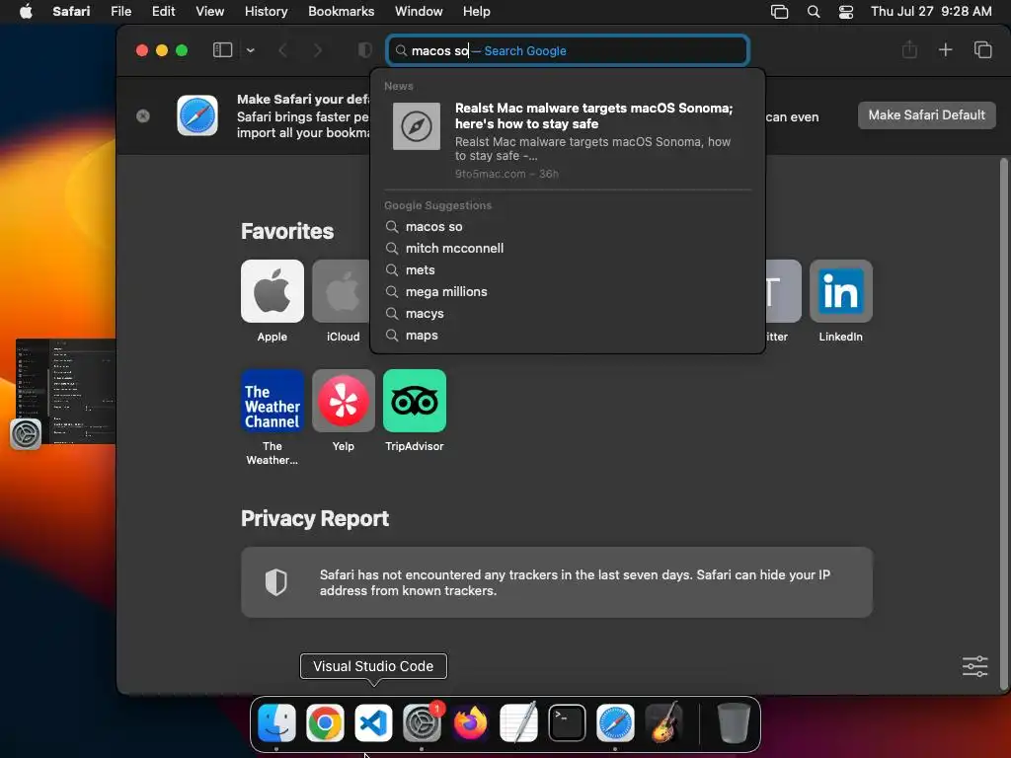The image size is (1011, 758).
Task: Launch Visual Studio Code from the Dock
Action: 373,722
